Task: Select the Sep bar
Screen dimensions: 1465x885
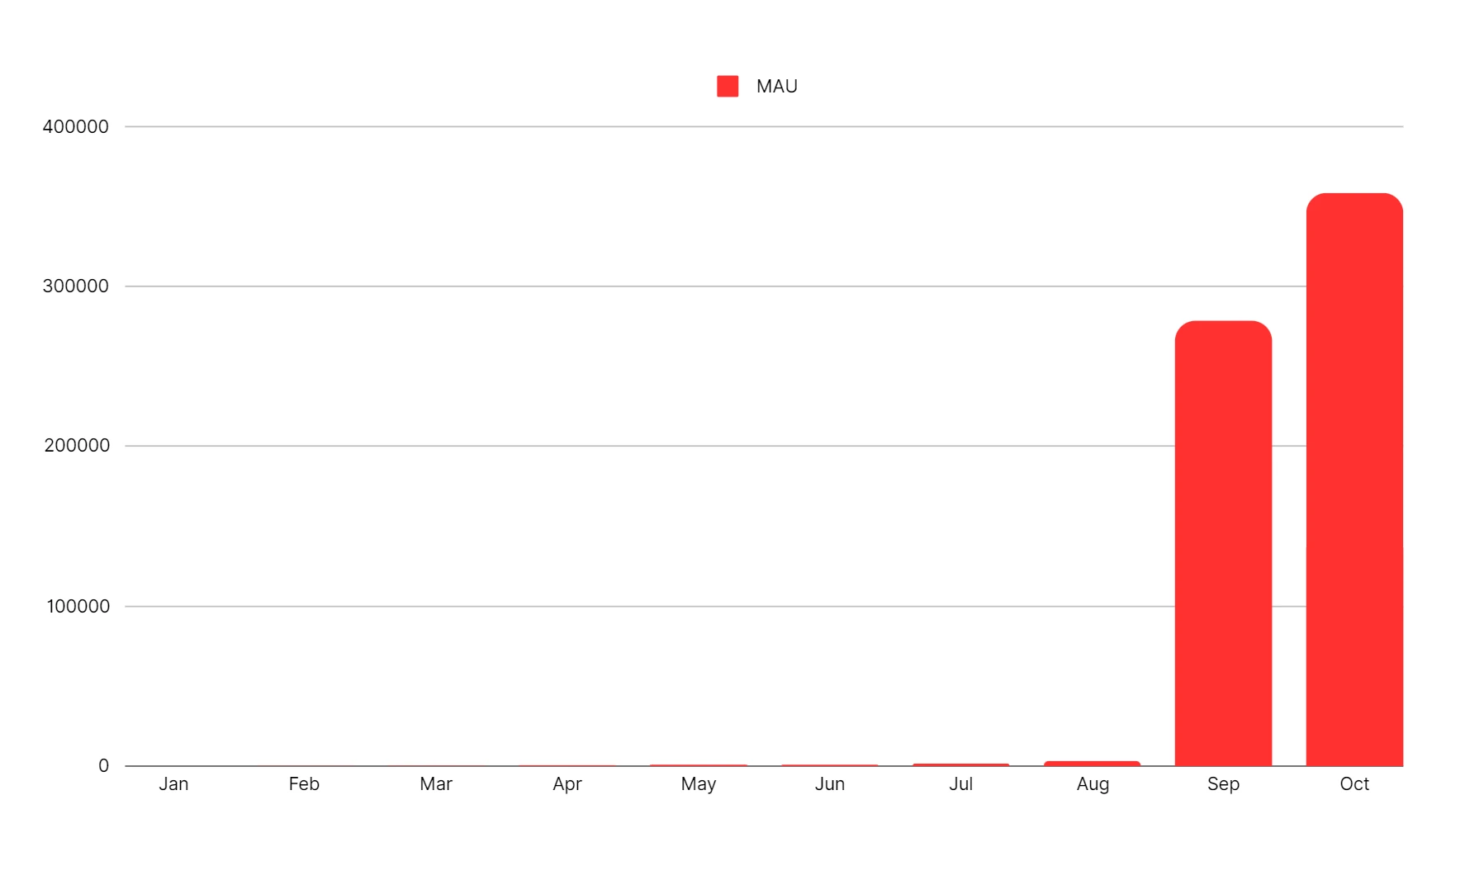Action: (1223, 543)
